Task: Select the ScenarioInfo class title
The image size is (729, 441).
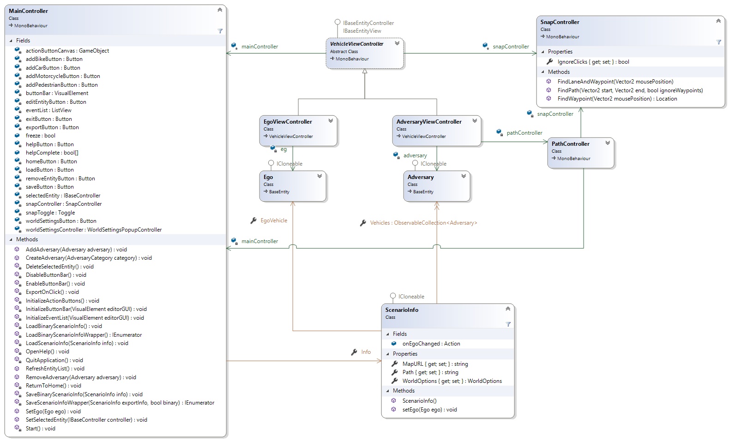Action: click(x=402, y=310)
